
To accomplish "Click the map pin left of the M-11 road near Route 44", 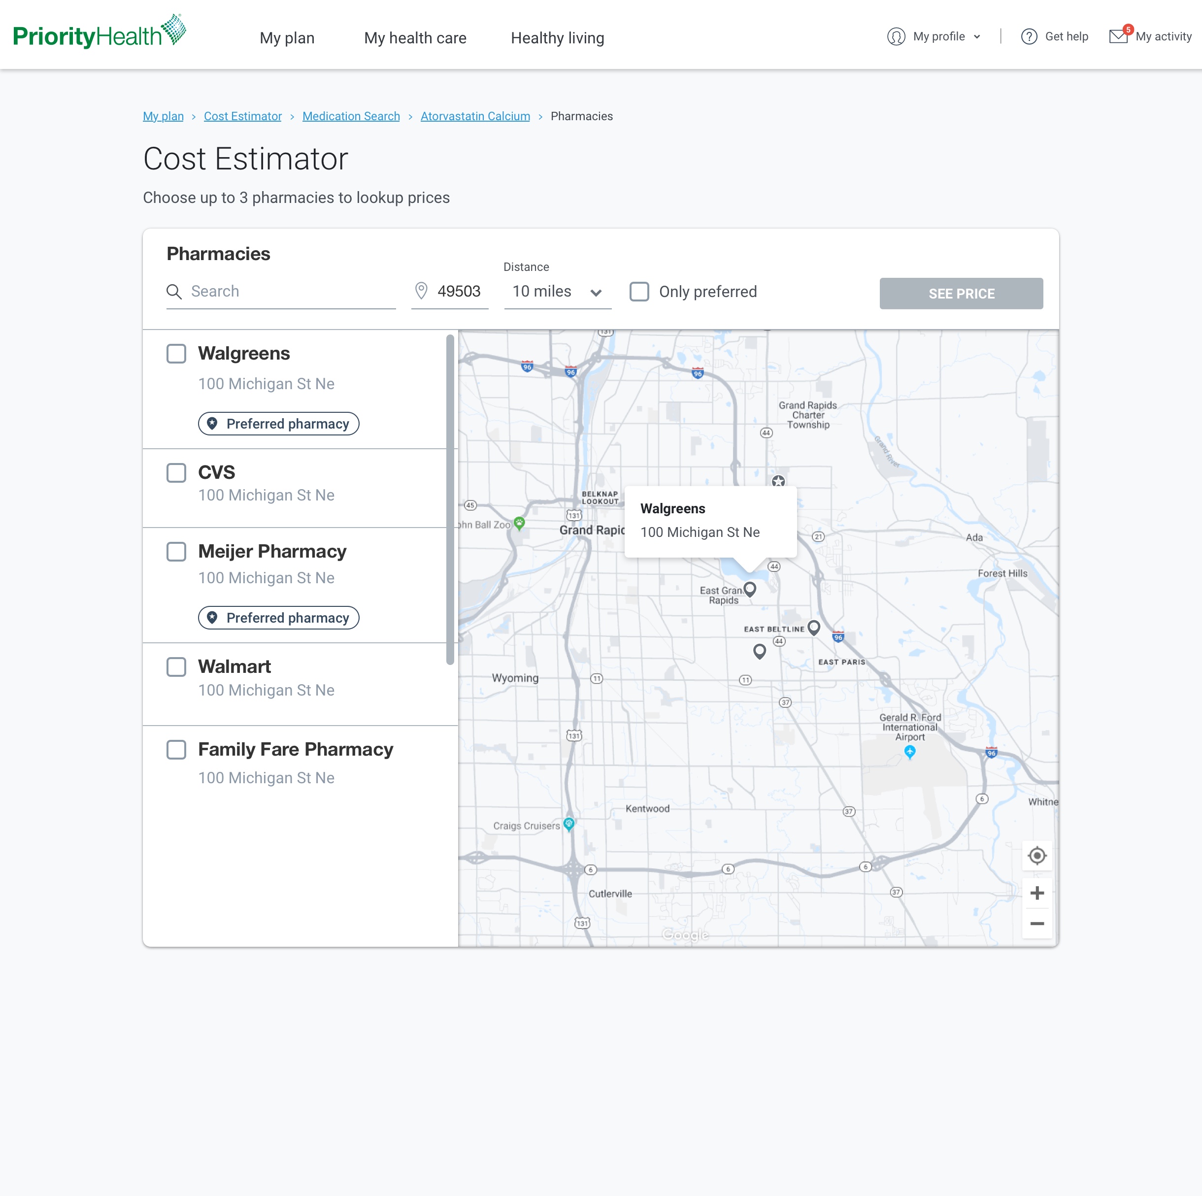I will point(759,652).
